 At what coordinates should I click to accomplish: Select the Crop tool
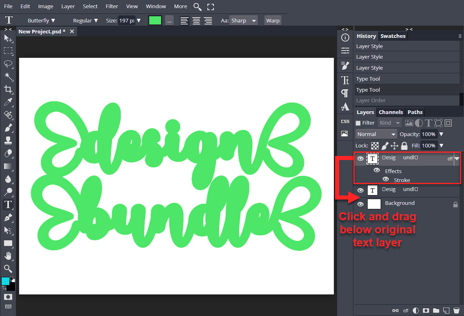point(8,89)
